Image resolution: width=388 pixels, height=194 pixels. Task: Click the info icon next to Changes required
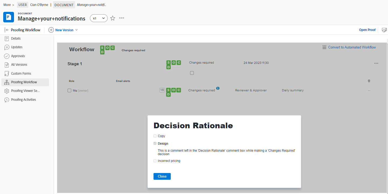click(218, 88)
